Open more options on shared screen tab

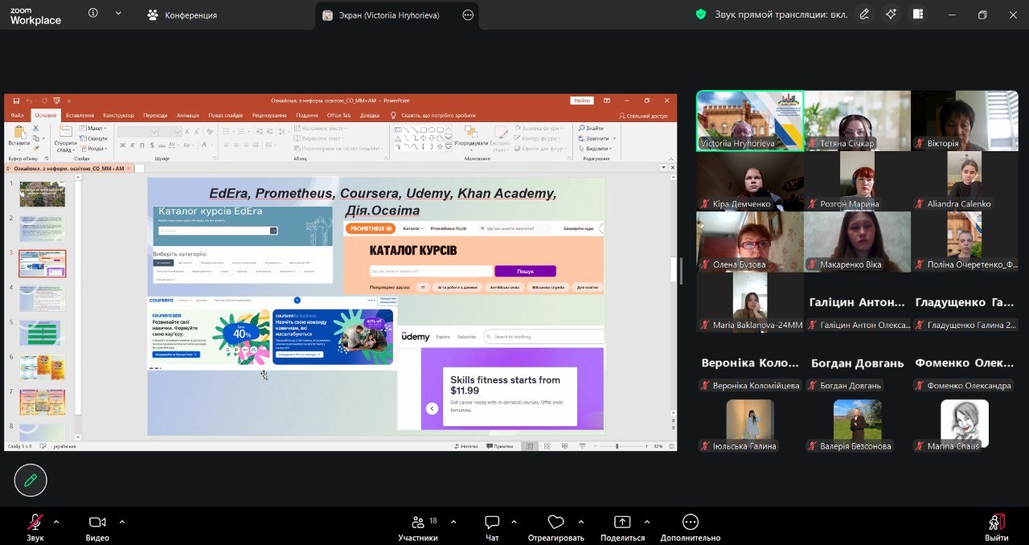[469, 14]
